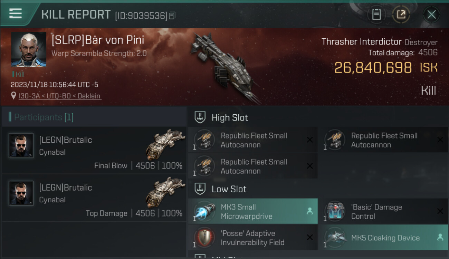Click the High Slot shield icon
449x259 pixels.
coord(200,117)
